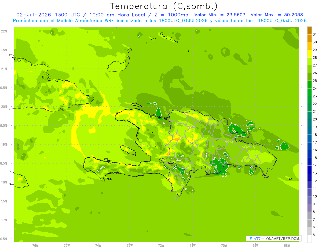The height and width of the screenshot is (249, 322).
Task: Click the teal legend swatch between 19 and 20
Action: pyautogui.click(x=309, y=123)
